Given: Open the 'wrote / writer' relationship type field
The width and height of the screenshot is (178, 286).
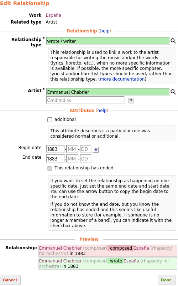Looking at the screenshot, I should coord(108,41).
